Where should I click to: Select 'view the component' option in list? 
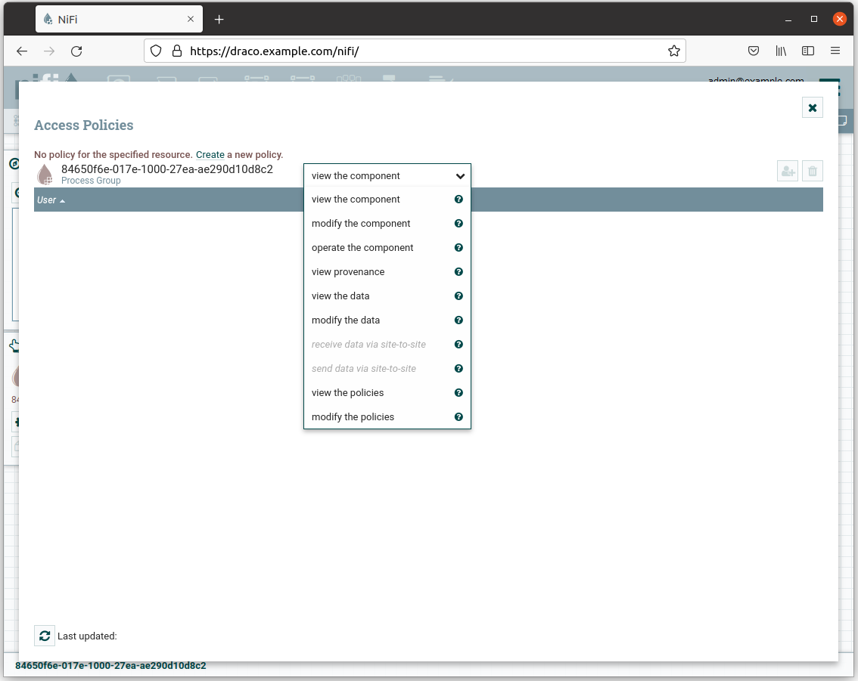[387, 200]
